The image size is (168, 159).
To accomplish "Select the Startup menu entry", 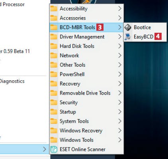I will (86, 112).
